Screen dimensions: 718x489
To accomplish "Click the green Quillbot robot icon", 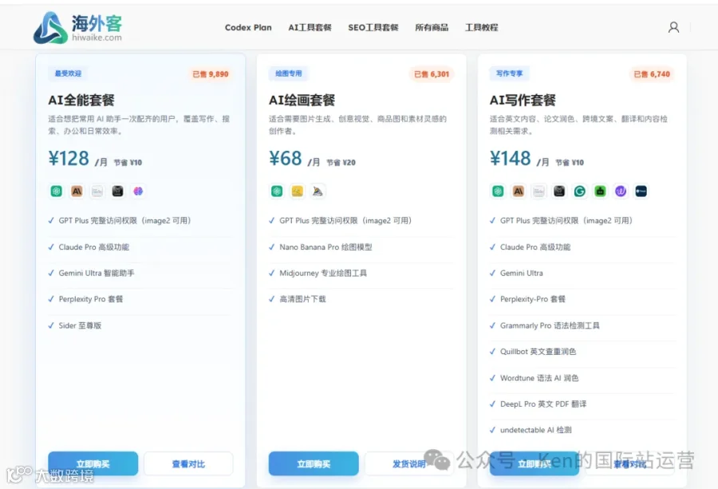I will coord(600,191).
